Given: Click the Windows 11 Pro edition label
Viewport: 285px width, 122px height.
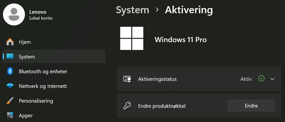Looking at the screenshot, I should click(x=180, y=39).
